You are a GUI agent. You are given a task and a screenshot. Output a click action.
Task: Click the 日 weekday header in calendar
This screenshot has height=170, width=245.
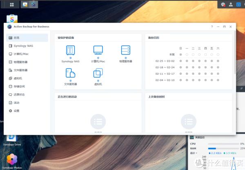click(180, 48)
